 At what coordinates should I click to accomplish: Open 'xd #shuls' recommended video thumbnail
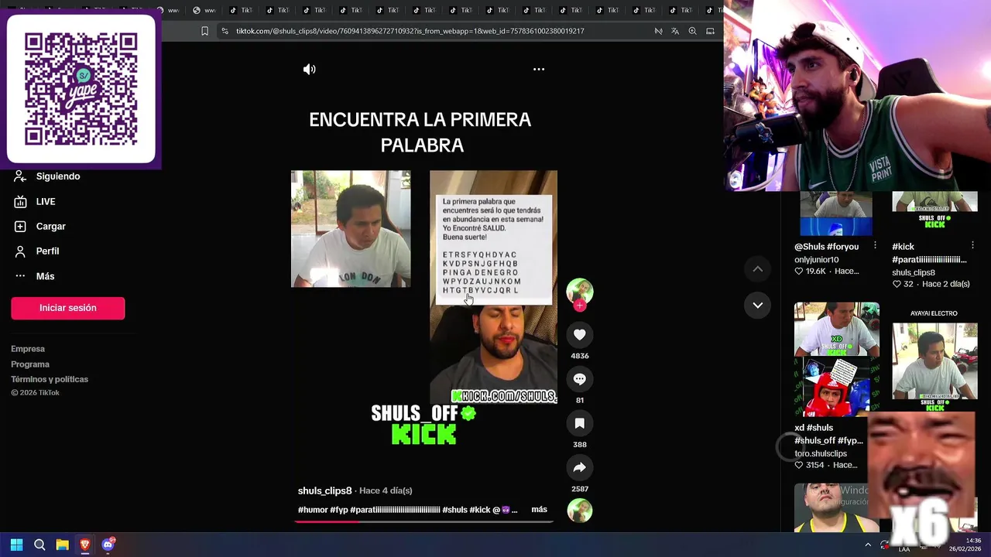click(837, 360)
